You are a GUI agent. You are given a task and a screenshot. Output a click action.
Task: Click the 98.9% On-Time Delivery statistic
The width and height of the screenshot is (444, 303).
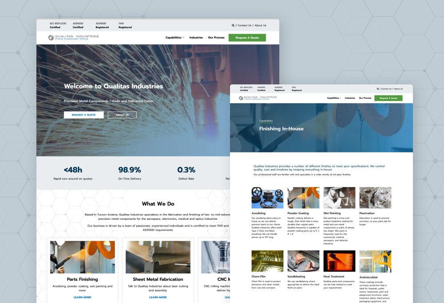[x=130, y=173]
